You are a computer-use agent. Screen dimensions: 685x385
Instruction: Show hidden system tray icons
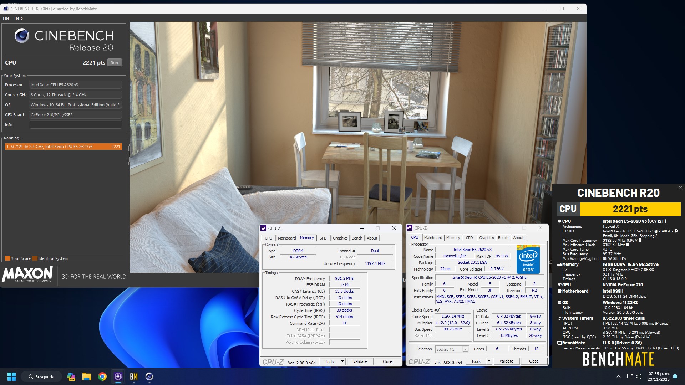619,376
